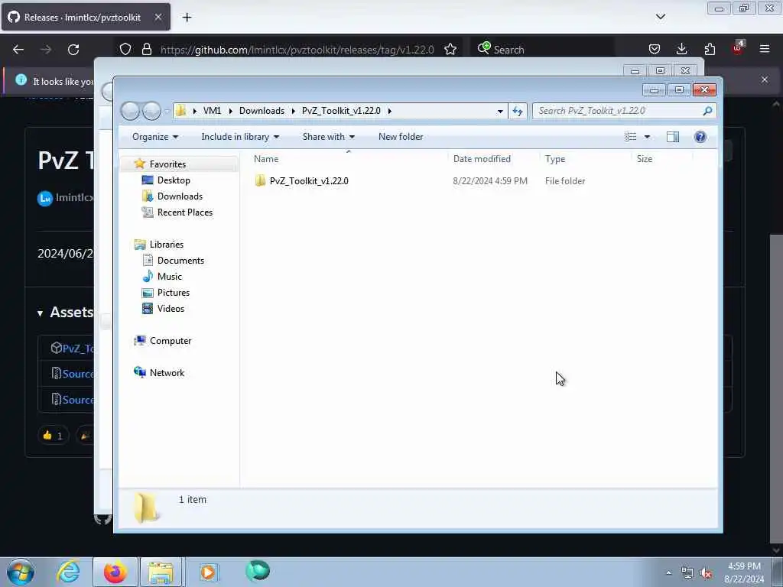Click thumbs up reaction on GitHub page

click(x=53, y=435)
